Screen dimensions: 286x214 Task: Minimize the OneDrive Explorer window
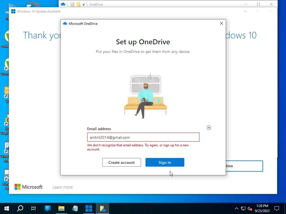point(246,4)
